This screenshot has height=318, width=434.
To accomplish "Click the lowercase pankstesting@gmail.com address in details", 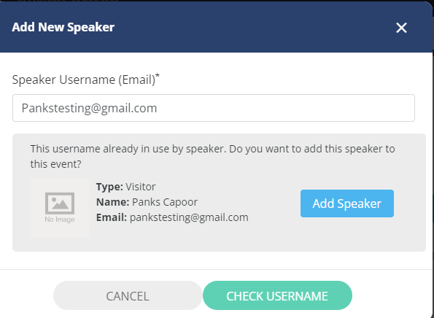I will [189, 217].
